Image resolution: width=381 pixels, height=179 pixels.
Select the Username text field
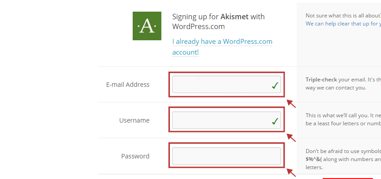[226, 120]
